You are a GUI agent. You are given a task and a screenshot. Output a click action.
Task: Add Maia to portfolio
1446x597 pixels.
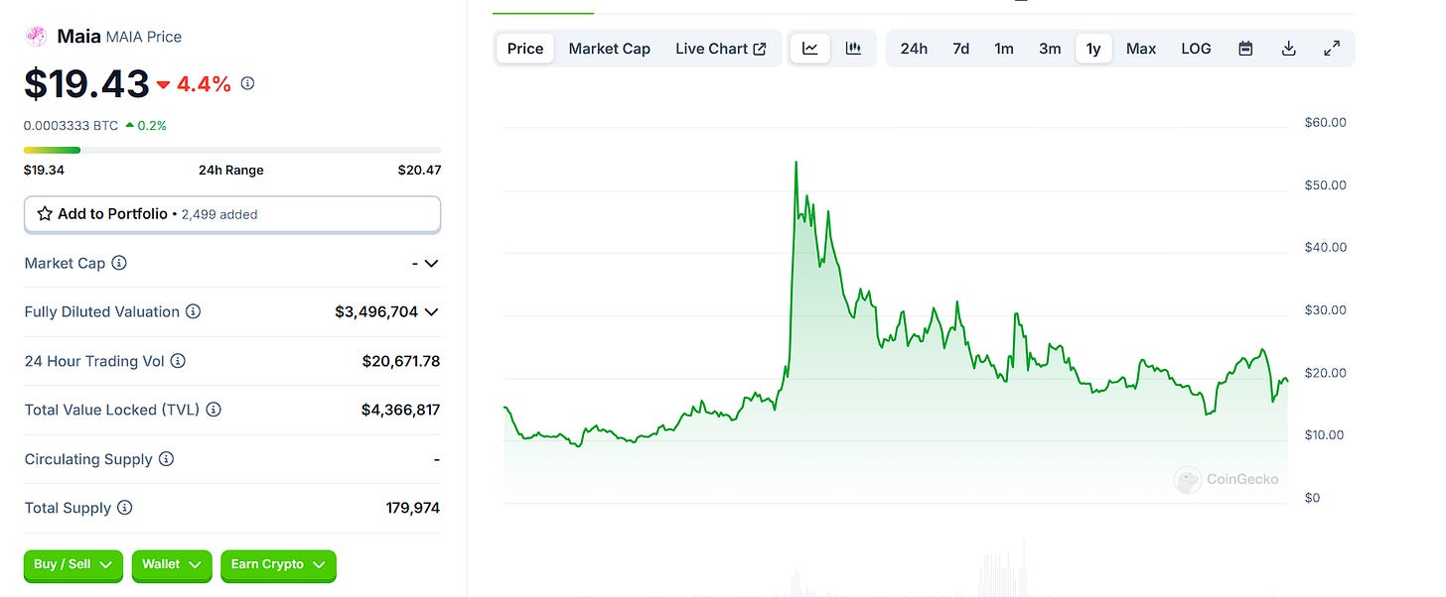232,213
